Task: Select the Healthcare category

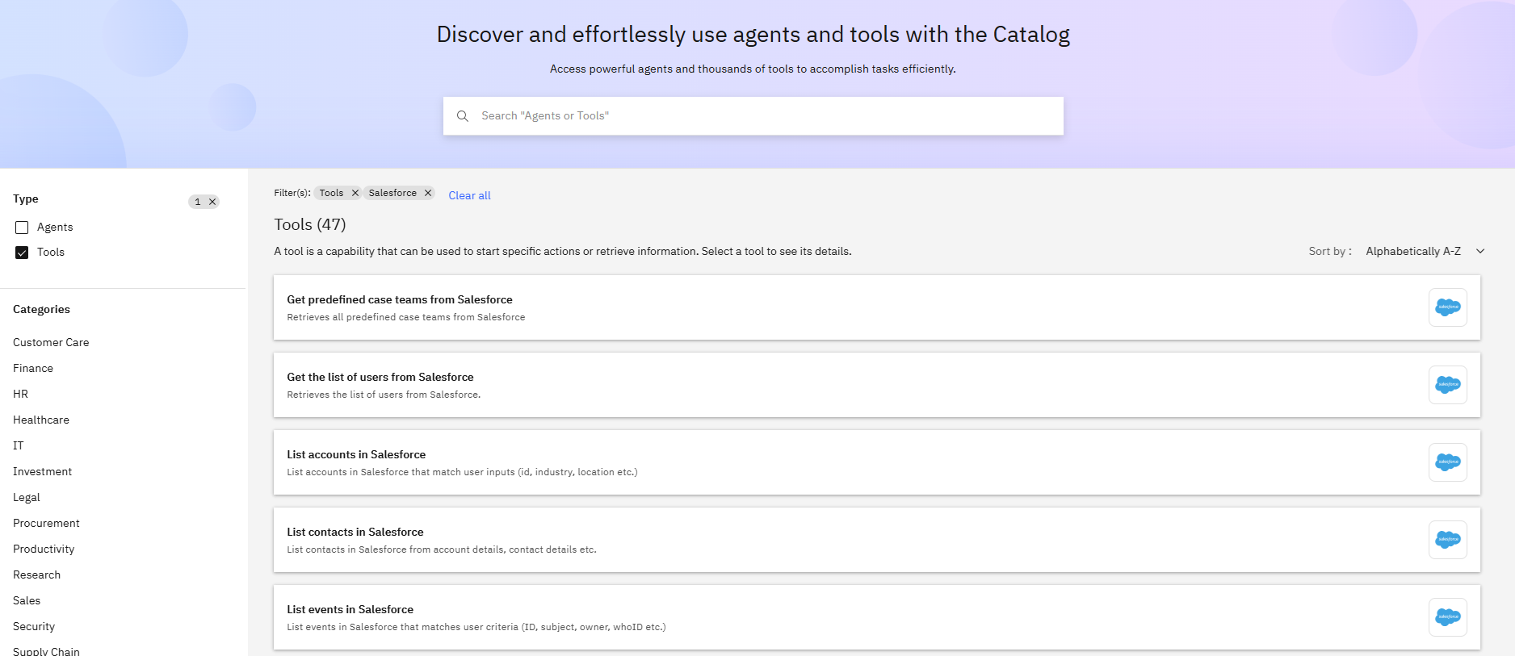Action: 41,420
